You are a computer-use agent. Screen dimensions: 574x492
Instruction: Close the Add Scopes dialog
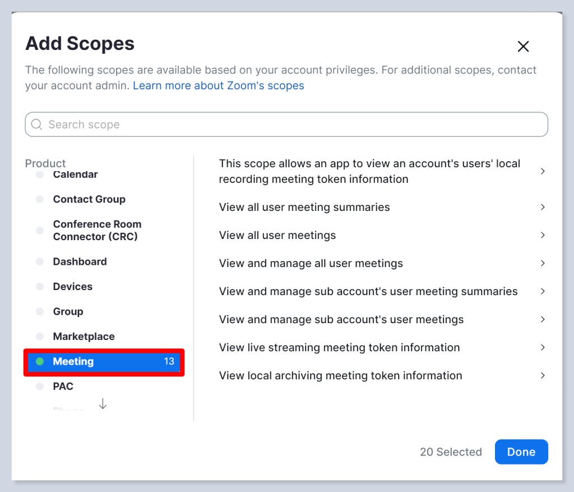point(523,47)
